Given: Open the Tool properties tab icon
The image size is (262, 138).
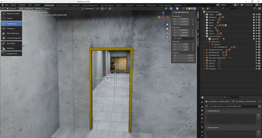Looking at the screenshot, I should pyautogui.click(x=202, y=102).
